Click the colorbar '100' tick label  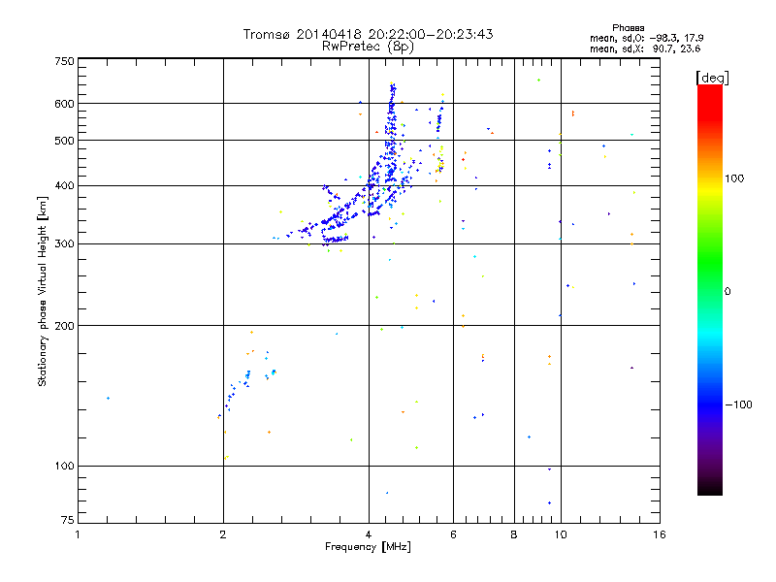pyautogui.click(x=734, y=178)
